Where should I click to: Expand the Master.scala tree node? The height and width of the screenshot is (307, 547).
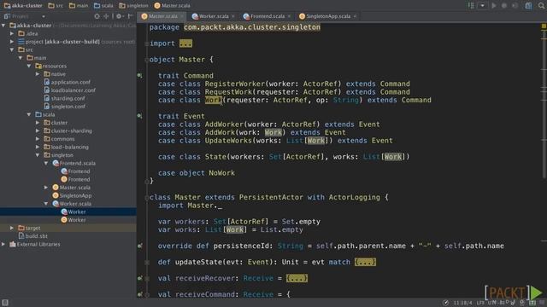(x=46, y=188)
